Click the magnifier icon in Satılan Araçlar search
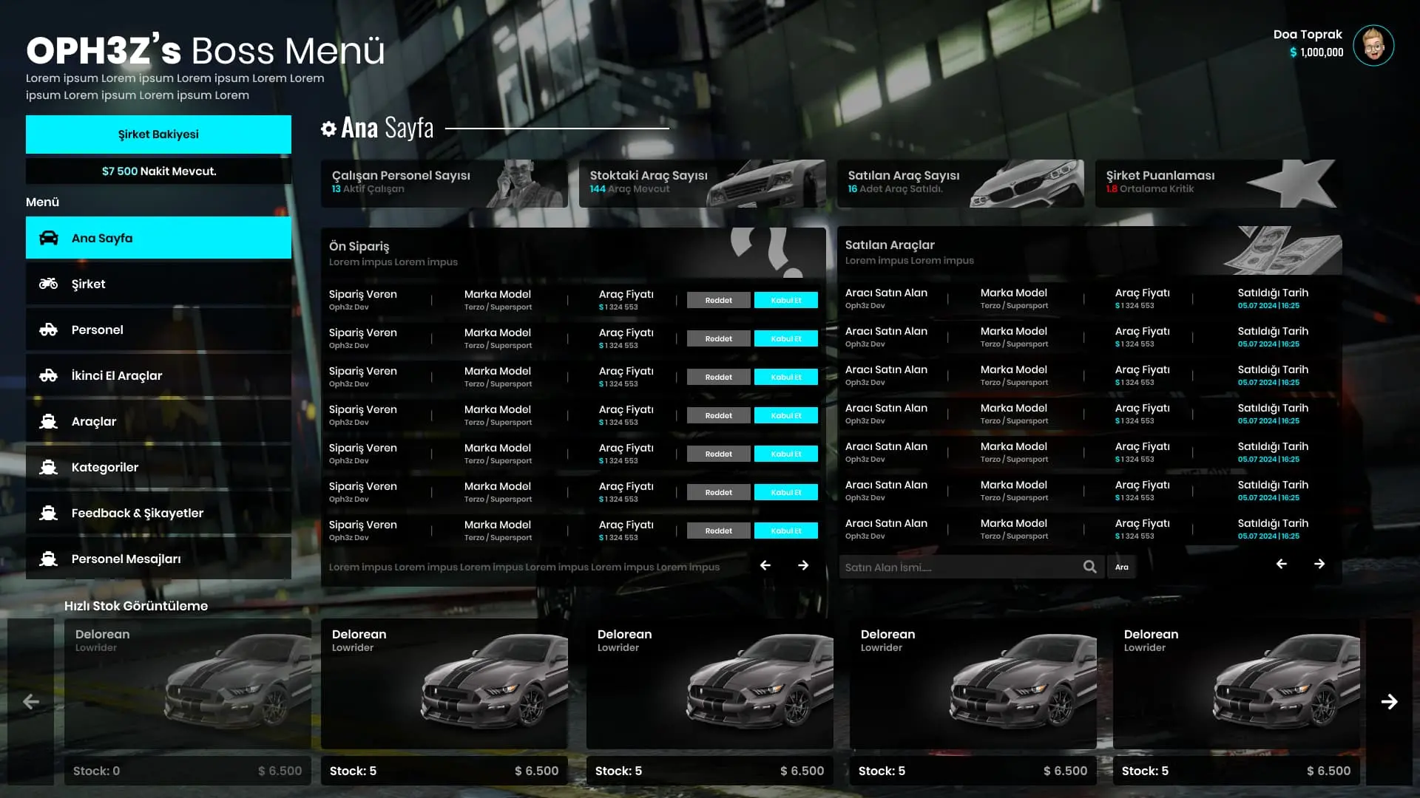This screenshot has width=1420, height=798. 1089,566
